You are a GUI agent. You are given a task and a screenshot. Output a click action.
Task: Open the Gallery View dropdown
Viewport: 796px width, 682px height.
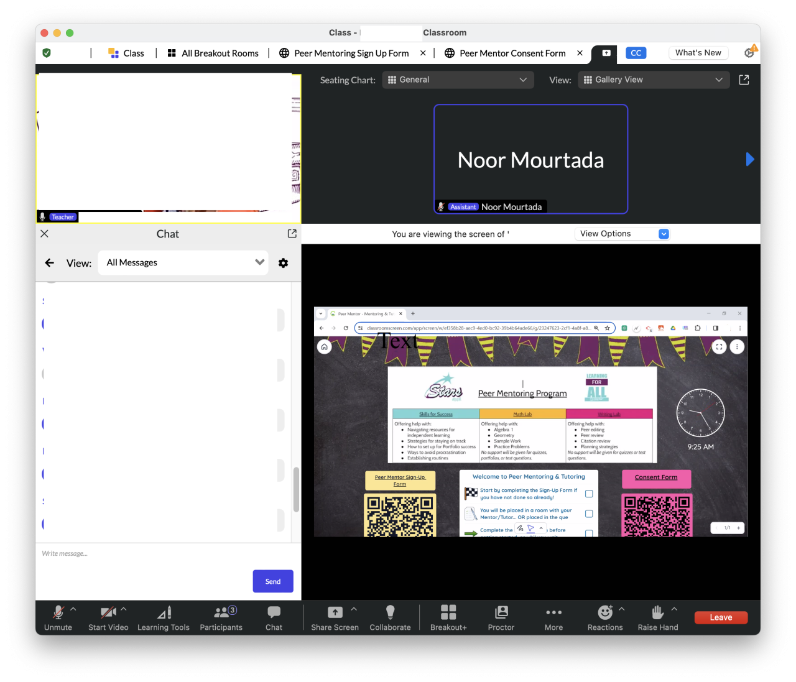point(654,80)
